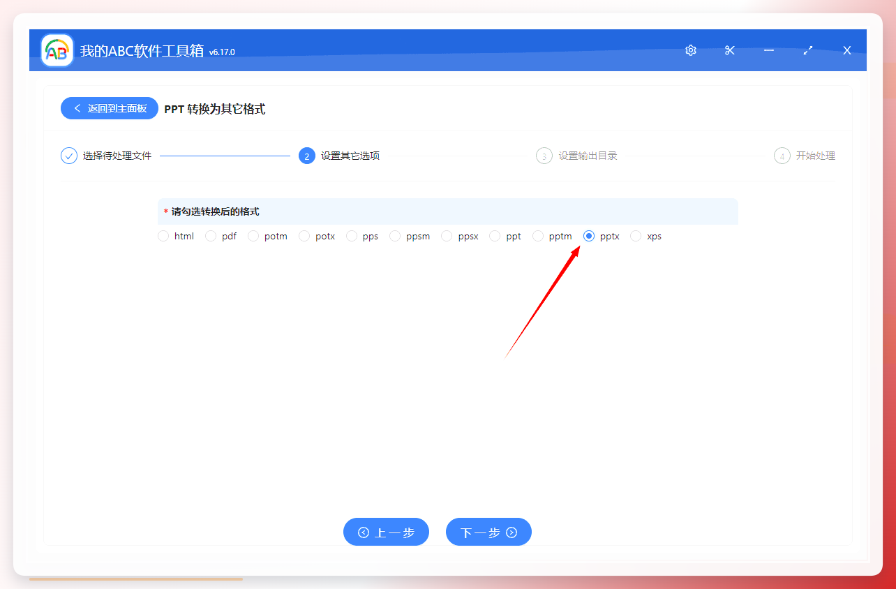Click the step 4 number circle
The width and height of the screenshot is (896, 589).
point(782,156)
